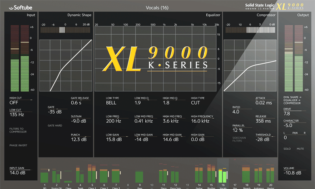Adjust compressor Ratio 4.0
Screen dimensions: 315x189
(235, 112)
